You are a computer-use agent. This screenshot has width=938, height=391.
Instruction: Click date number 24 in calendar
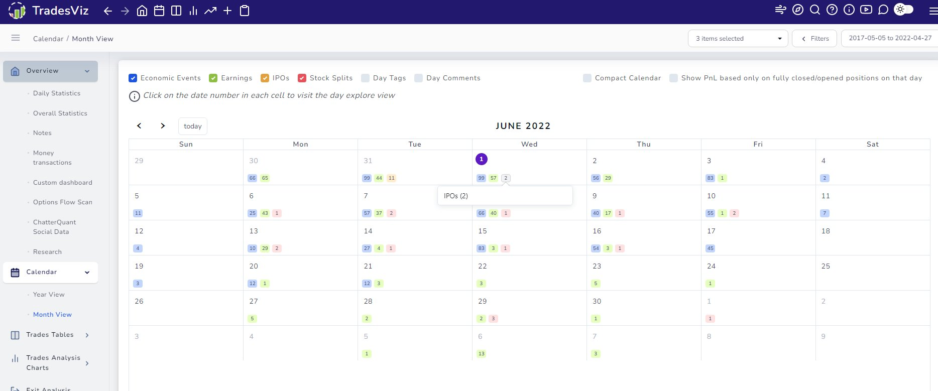[711, 266]
